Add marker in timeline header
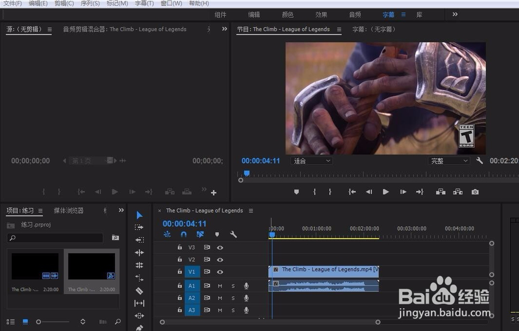Viewport: 519px width, 331px height. pyautogui.click(x=217, y=234)
